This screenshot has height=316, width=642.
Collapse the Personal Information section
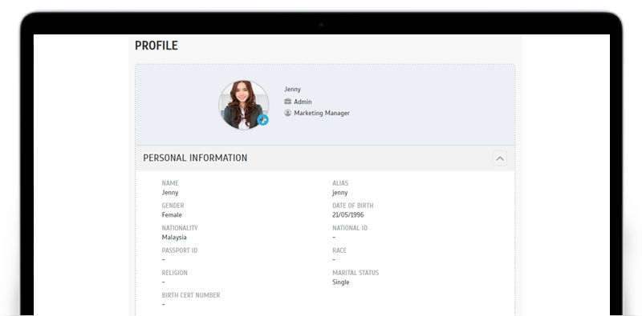pos(499,158)
